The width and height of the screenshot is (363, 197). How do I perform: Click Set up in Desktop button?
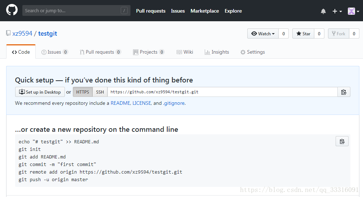(x=40, y=92)
